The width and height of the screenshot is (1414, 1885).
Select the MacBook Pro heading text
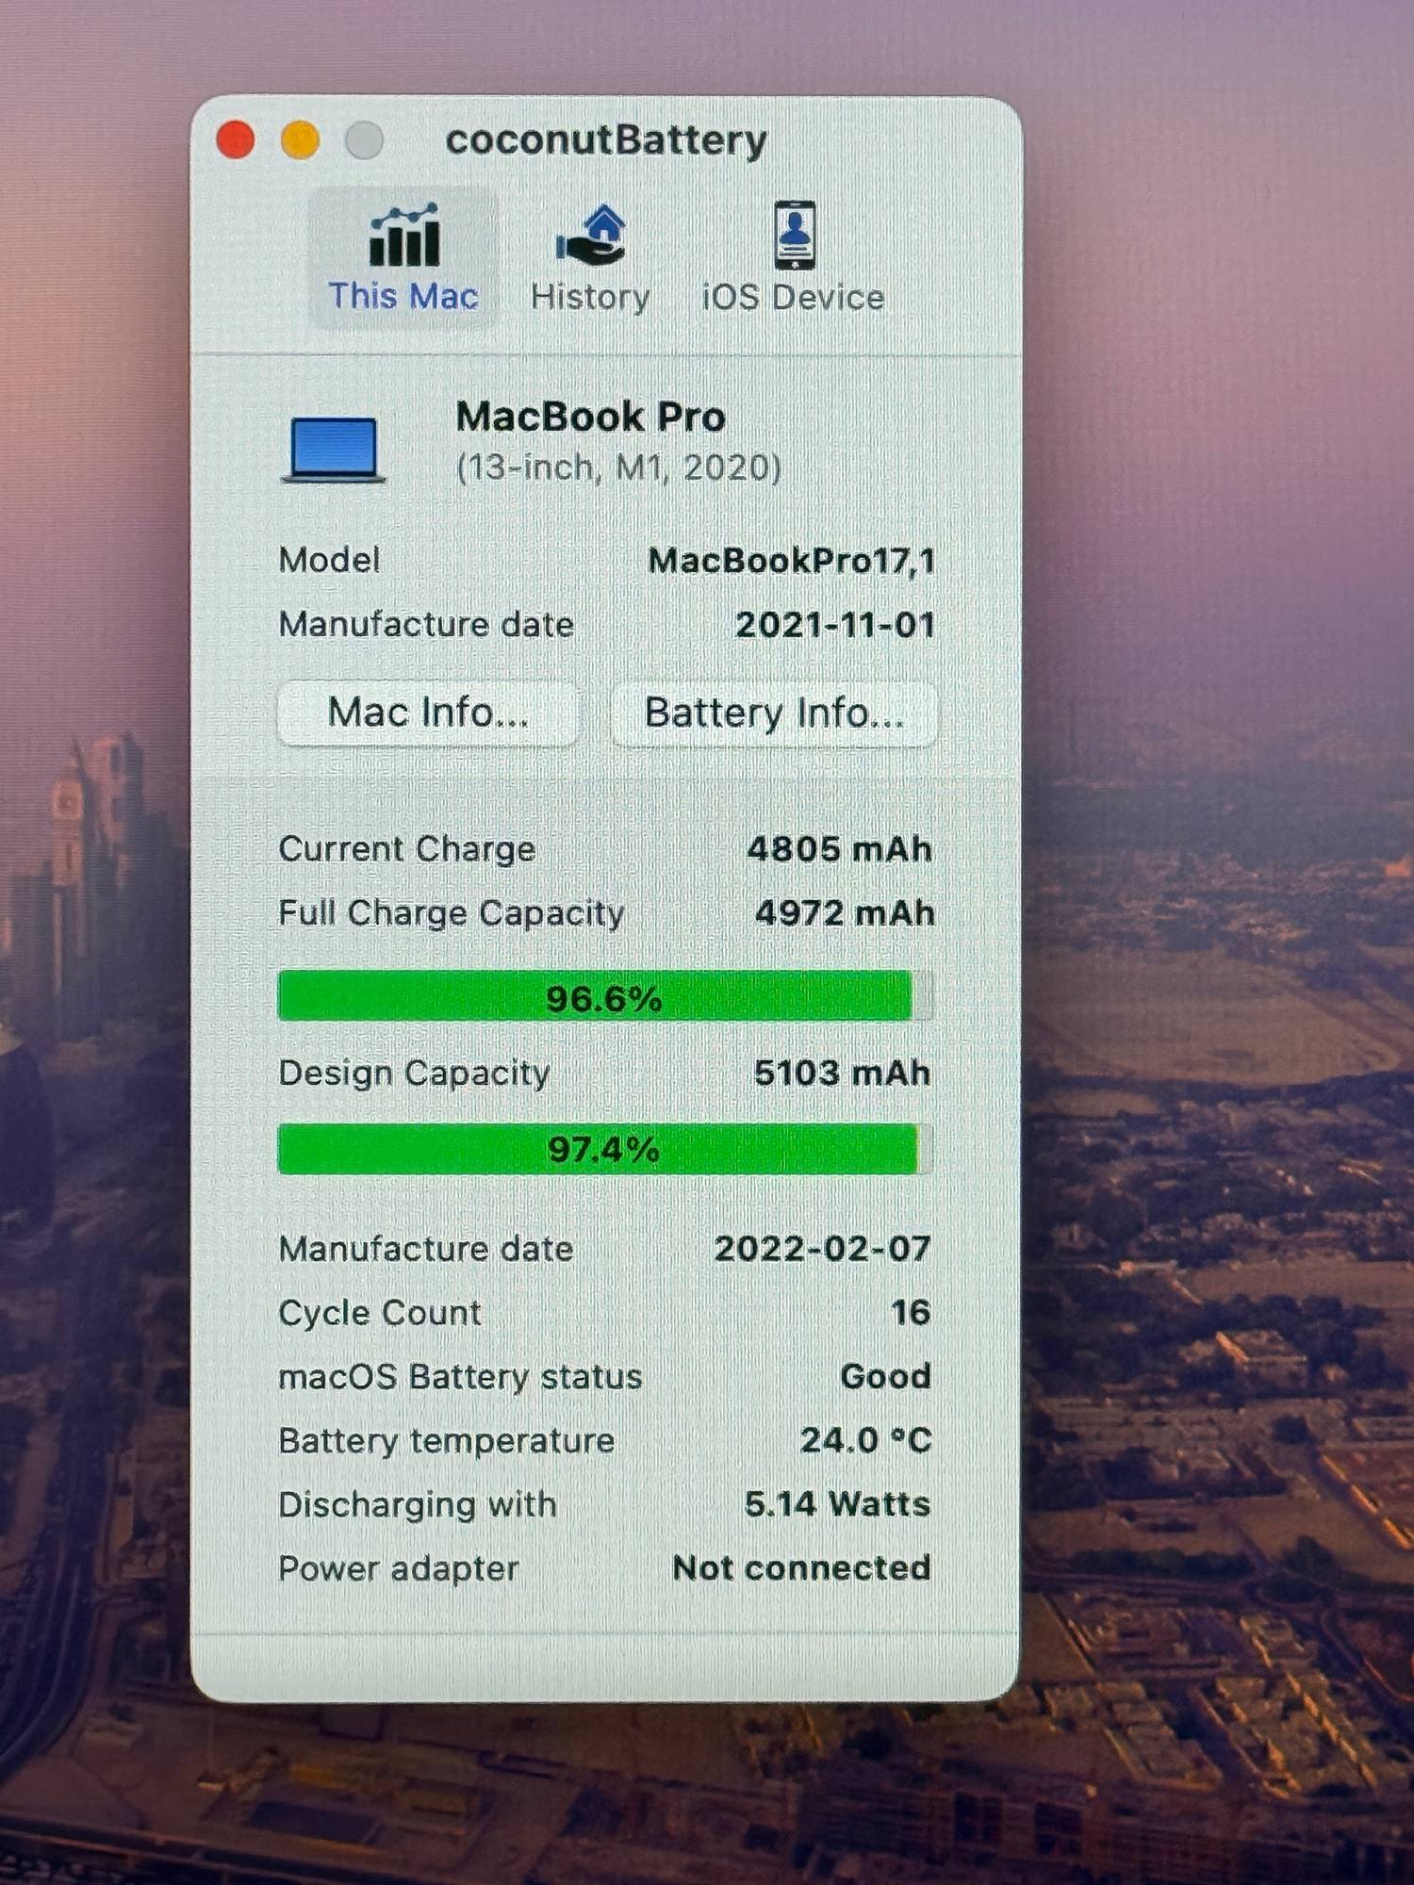pyautogui.click(x=591, y=417)
